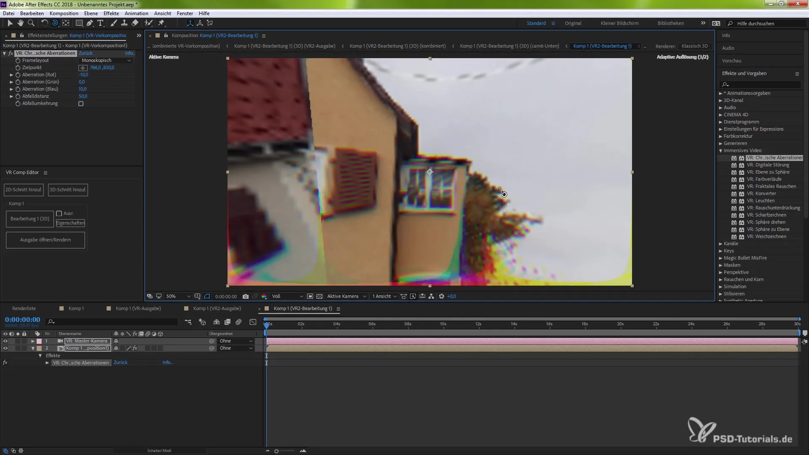Select the Hand tool
The width and height of the screenshot is (809, 455).
pyautogui.click(x=20, y=23)
